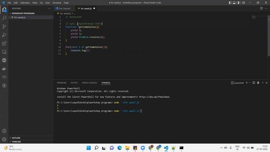
Task: Click the Split Editor Right icon
Action: (262, 8)
